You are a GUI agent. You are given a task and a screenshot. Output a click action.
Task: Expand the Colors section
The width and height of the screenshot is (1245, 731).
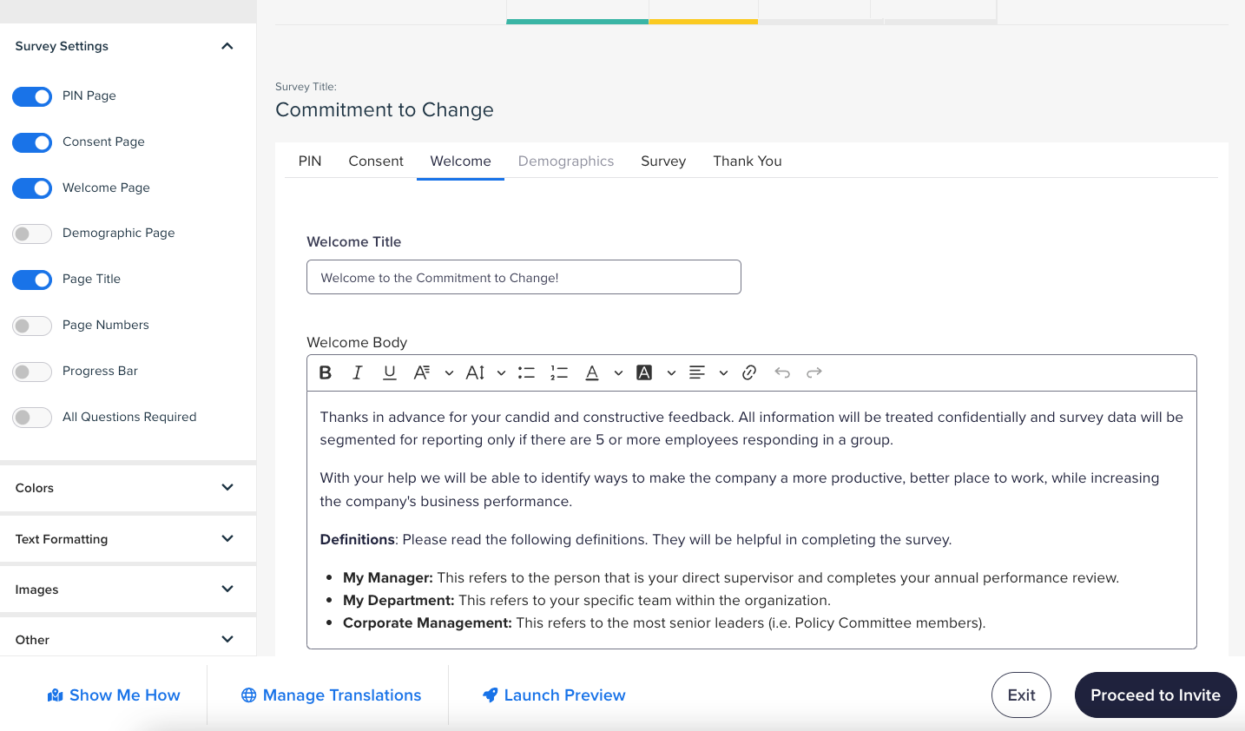pyautogui.click(x=227, y=487)
